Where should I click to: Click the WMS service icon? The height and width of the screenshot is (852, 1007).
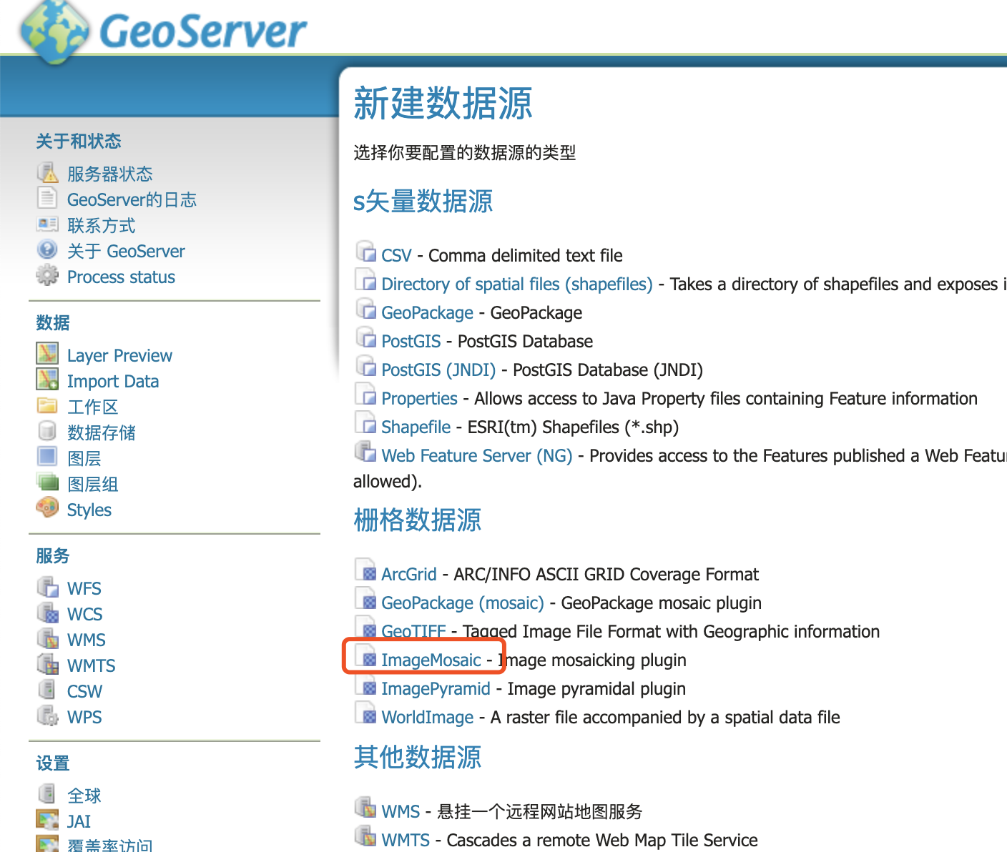click(46, 638)
